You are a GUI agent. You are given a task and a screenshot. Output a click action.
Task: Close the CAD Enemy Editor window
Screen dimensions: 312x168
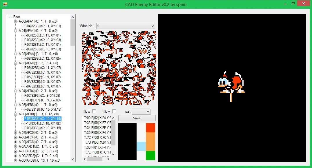click(303, 3)
